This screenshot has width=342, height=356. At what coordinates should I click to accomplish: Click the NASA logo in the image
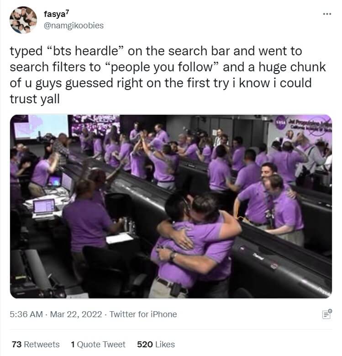pos(281,122)
